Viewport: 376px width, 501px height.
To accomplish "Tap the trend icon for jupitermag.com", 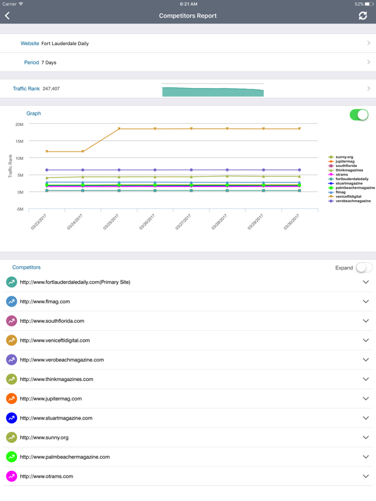I will pos(12,399).
